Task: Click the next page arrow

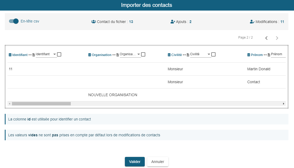Action: point(277,38)
